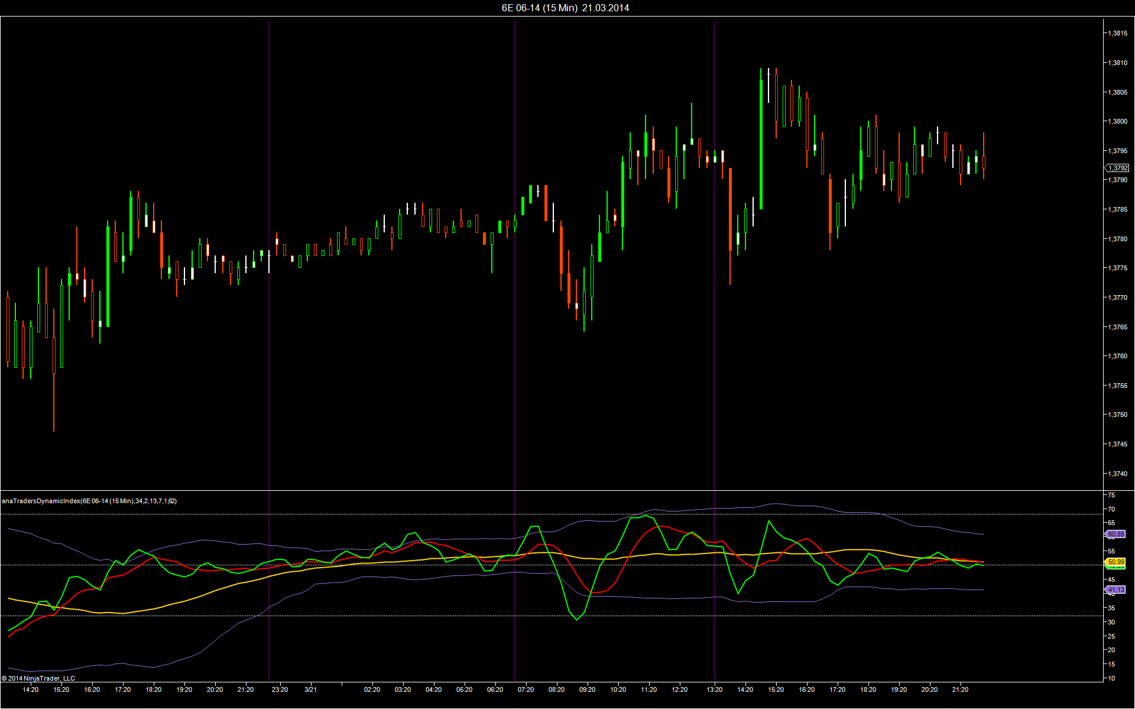
Task: Select the purple session line above 13:20
Action: (x=715, y=351)
